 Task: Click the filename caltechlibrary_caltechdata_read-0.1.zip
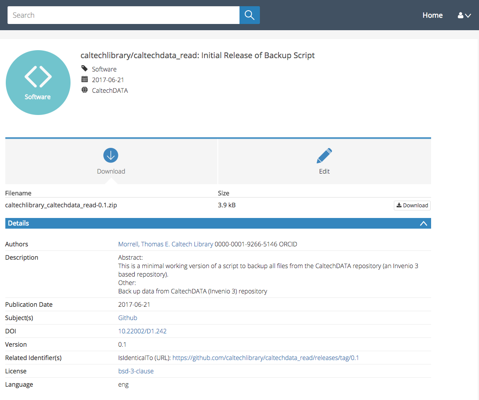pyautogui.click(x=61, y=205)
